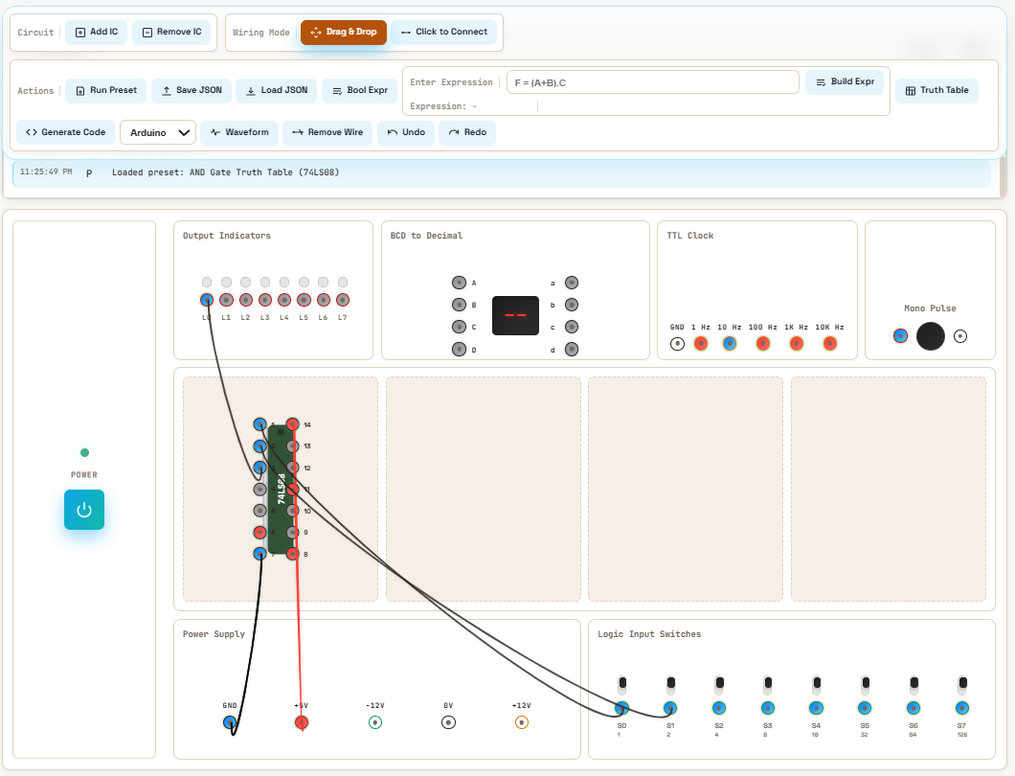Click the Run Preset button
Screen dimensions: 1015x776
click(x=106, y=90)
